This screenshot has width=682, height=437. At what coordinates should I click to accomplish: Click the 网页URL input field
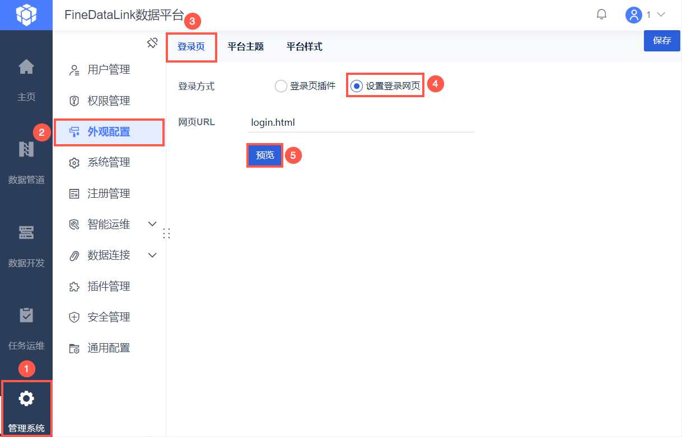361,122
